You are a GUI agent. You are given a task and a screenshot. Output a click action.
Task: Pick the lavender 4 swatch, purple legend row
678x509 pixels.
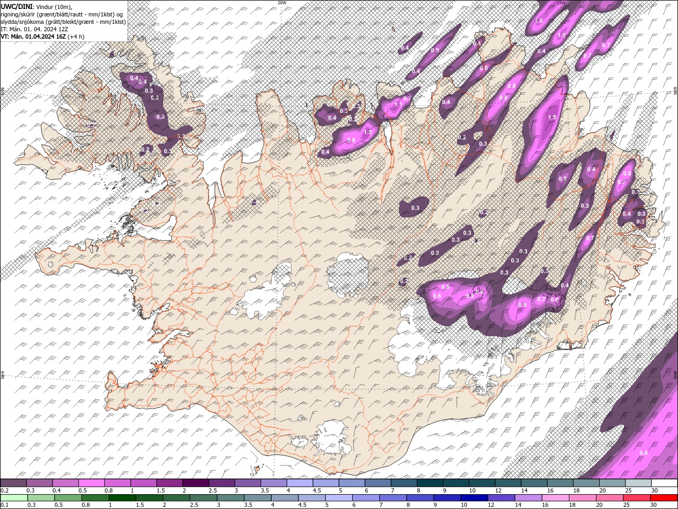pos(299,483)
